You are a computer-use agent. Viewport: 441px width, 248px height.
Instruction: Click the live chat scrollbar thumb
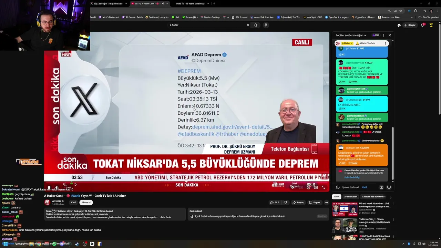393,153
